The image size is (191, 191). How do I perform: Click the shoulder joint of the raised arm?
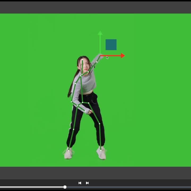pos(88,72)
